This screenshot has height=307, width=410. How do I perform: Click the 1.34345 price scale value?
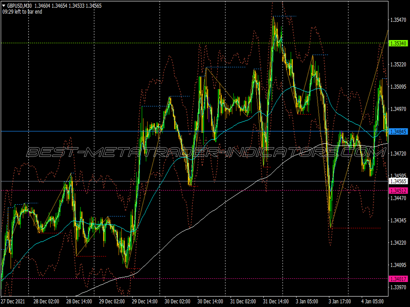click(398, 221)
